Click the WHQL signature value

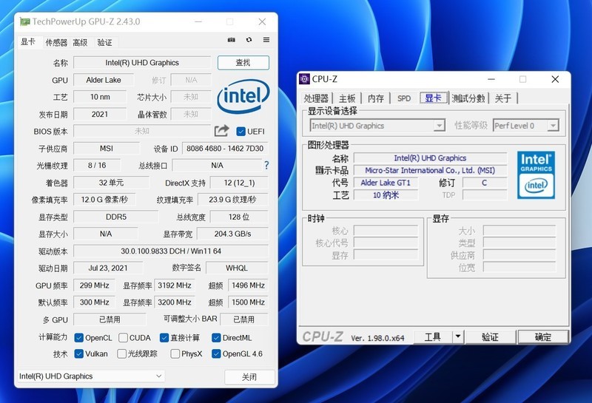coord(237,268)
